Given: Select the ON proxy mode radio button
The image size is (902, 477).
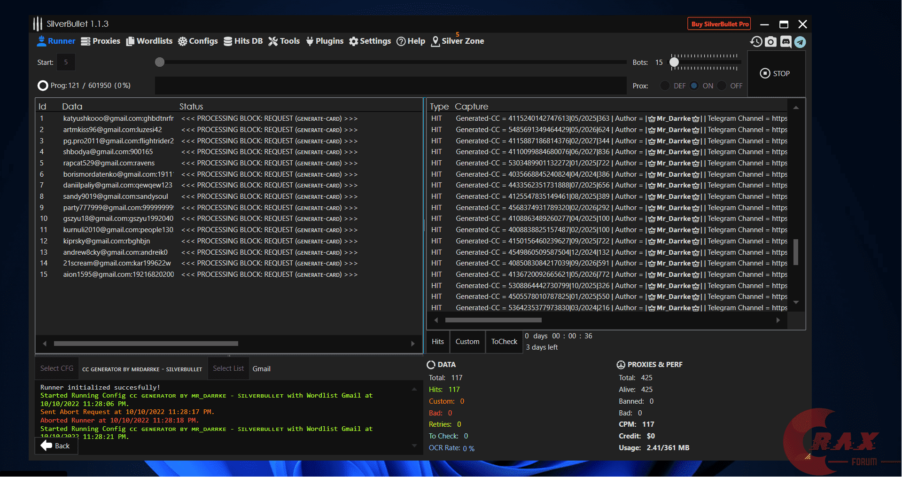Looking at the screenshot, I should pyautogui.click(x=694, y=86).
